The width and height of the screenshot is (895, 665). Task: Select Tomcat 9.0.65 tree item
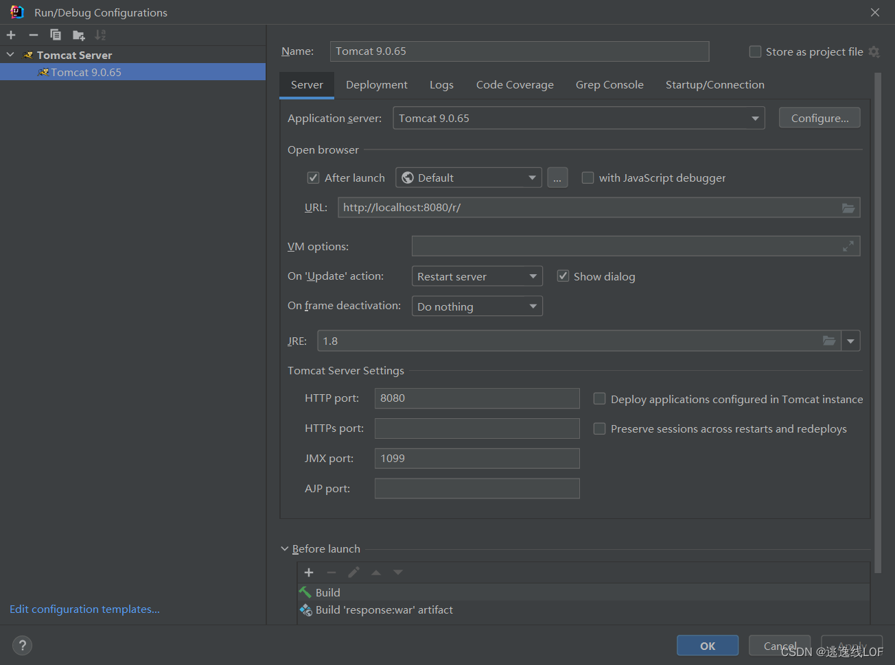pyautogui.click(x=132, y=72)
